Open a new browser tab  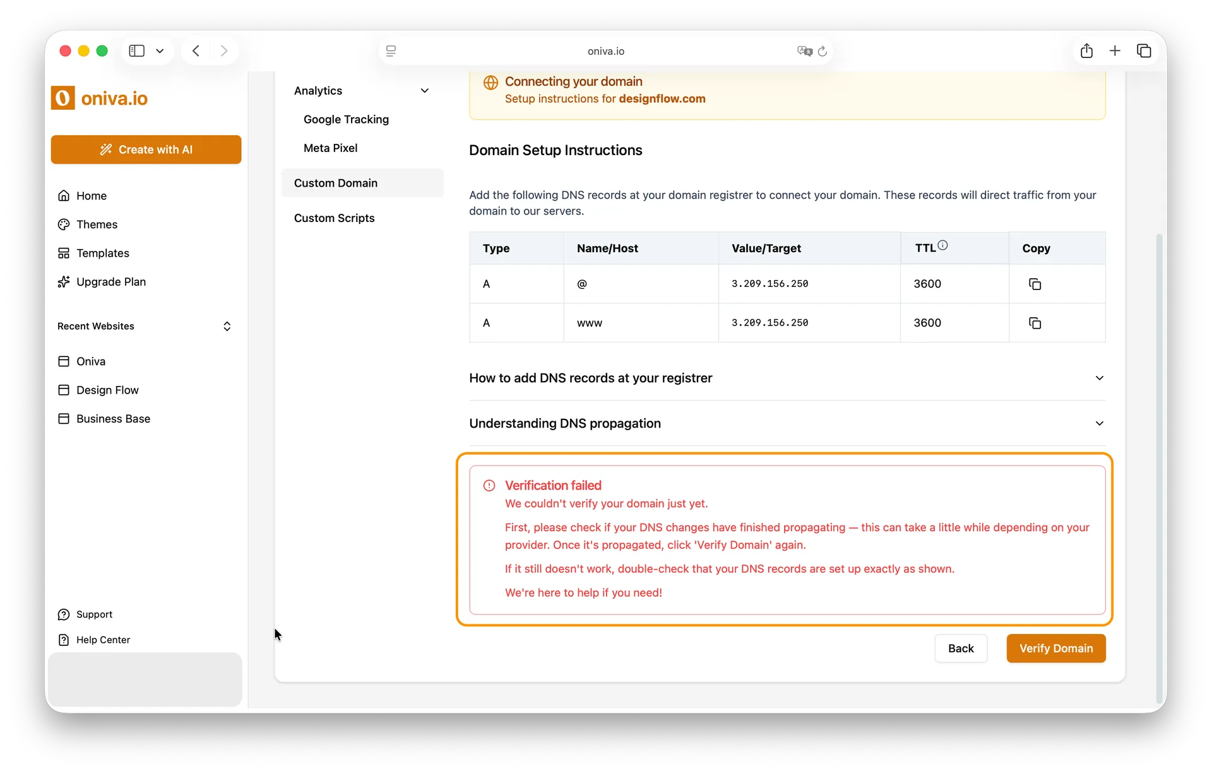pyautogui.click(x=1115, y=50)
